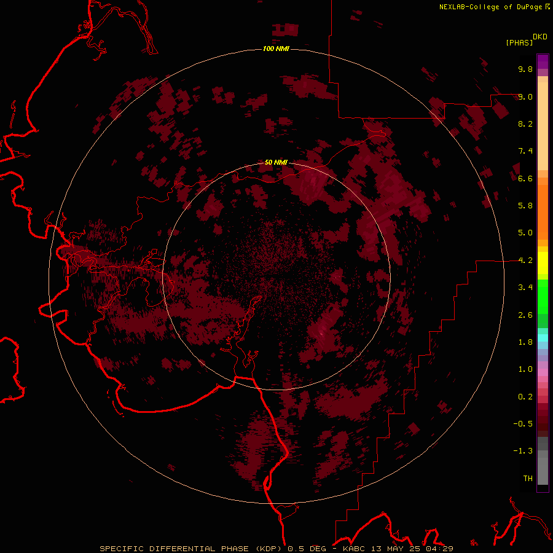This screenshot has width=553, height=553.
Task: Click the 50 NMI range ring label
Action: [x=276, y=162]
